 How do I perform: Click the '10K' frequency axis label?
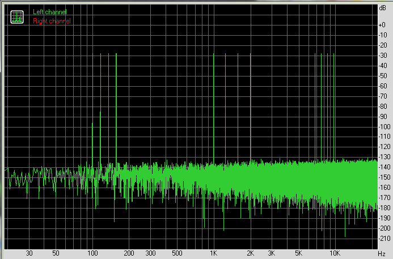coord(335,253)
